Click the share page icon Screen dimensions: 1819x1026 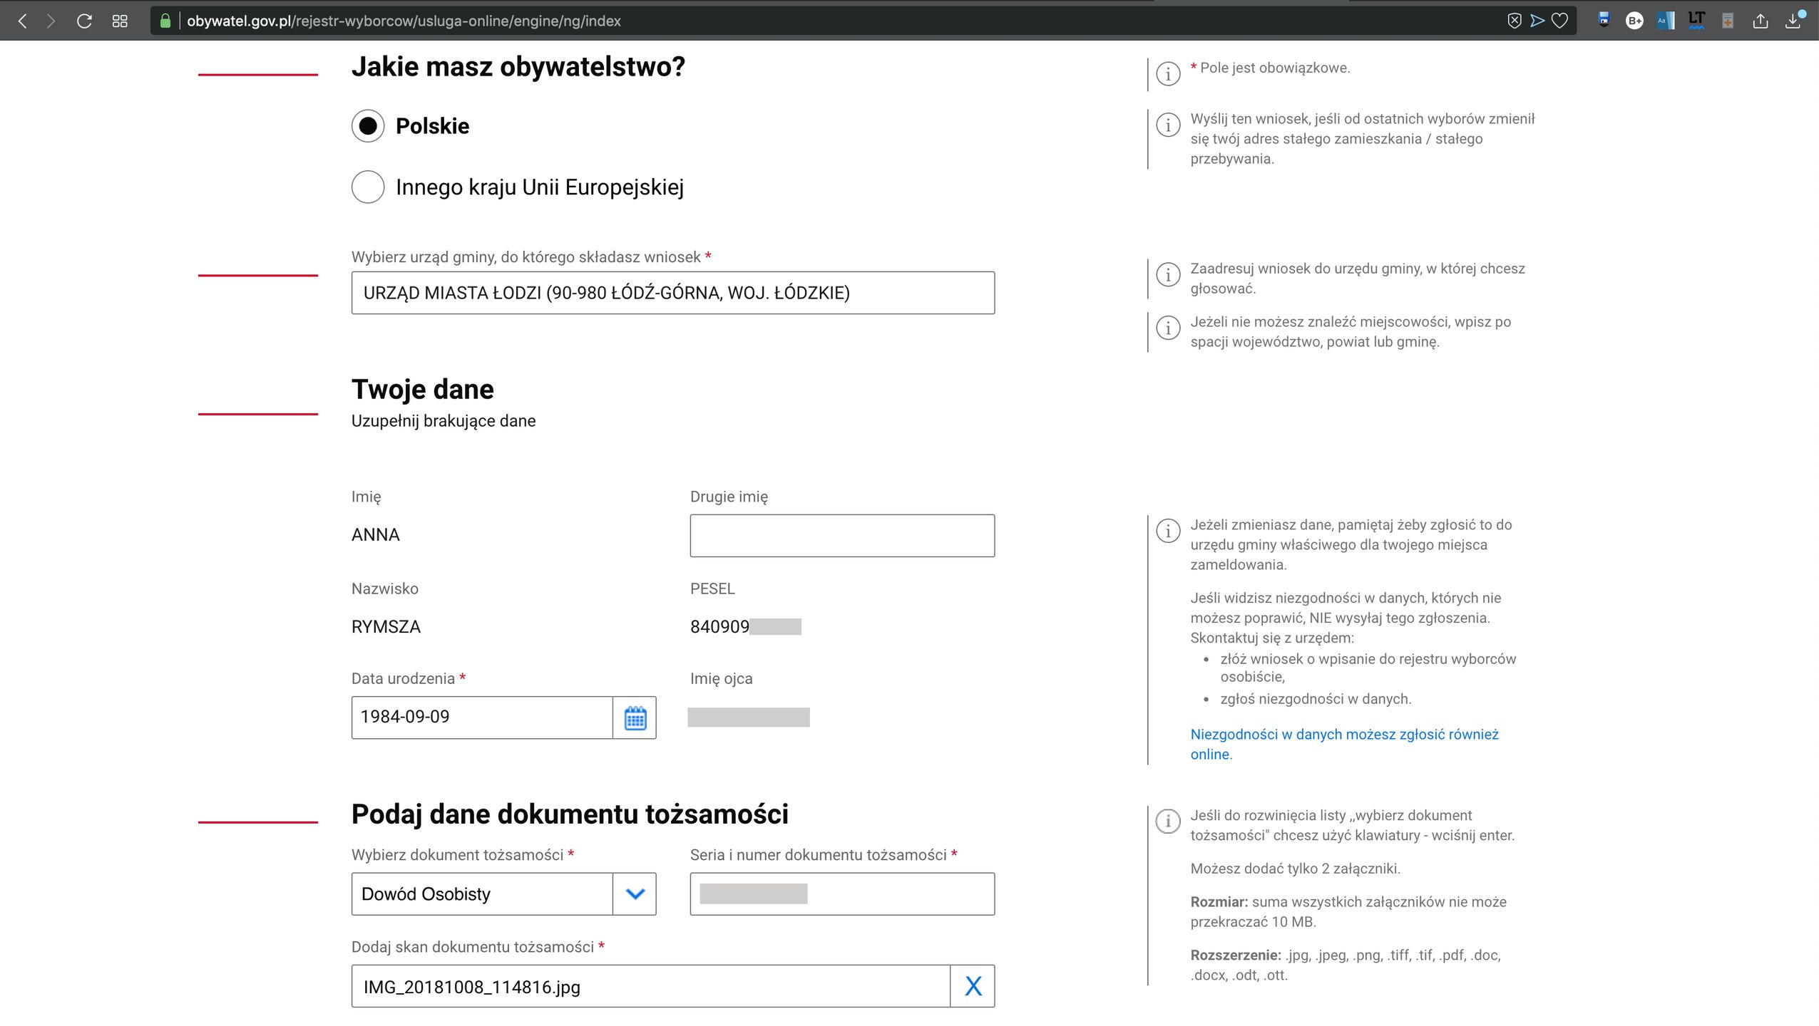pos(1761,21)
